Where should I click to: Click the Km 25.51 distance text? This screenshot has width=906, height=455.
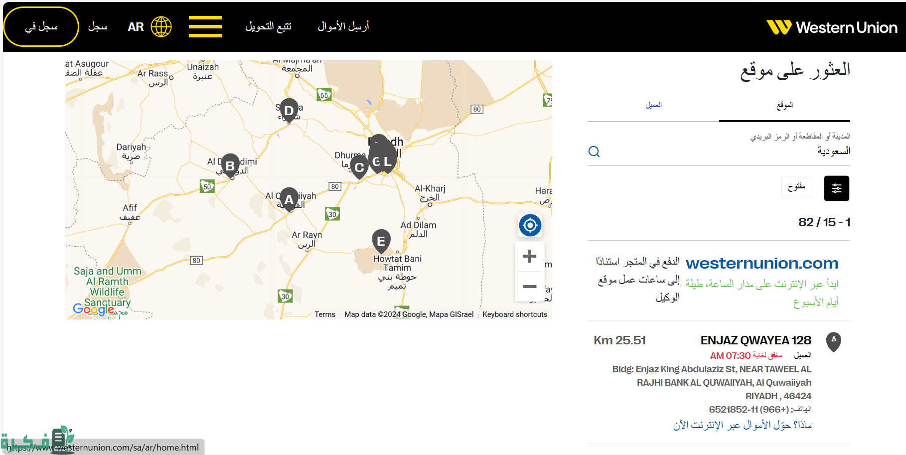click(x=619, y=340)
